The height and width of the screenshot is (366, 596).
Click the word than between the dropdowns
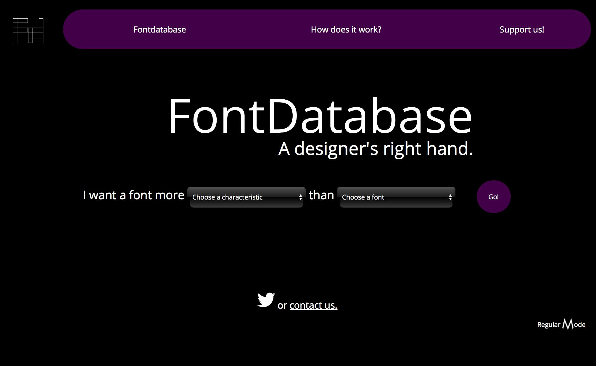tap(321, 195)
